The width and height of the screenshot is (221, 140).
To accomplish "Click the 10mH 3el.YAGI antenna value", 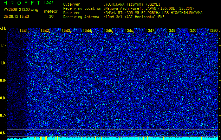I will [134, 17].
